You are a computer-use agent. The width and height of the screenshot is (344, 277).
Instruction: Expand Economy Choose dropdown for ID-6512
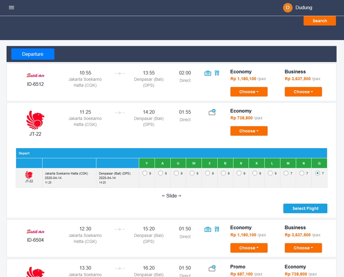coord(249,92)
